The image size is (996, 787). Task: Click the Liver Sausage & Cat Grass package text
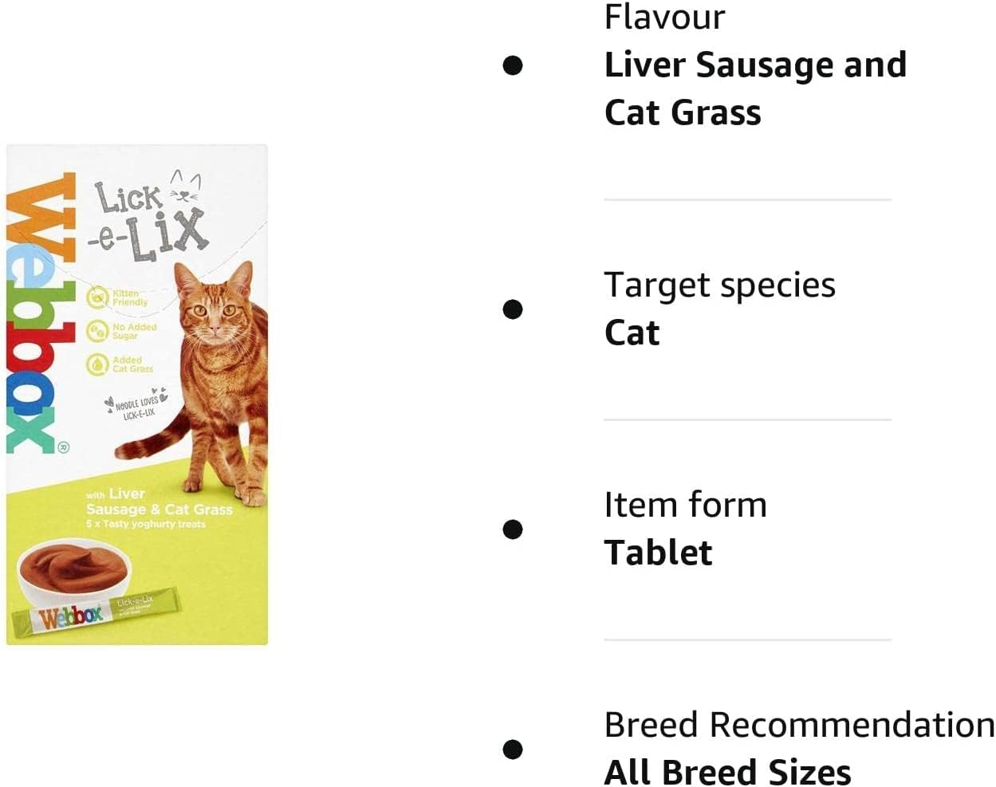[159, 502]
